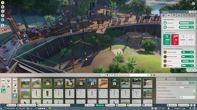Open the Дорожки paths tab
This screenshot has width=197, height=110.
tap(172, 105)
